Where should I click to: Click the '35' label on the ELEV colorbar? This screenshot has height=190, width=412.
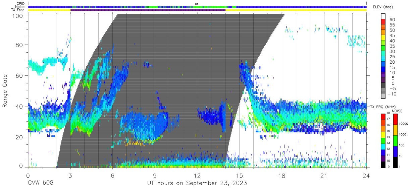[392, 46]
